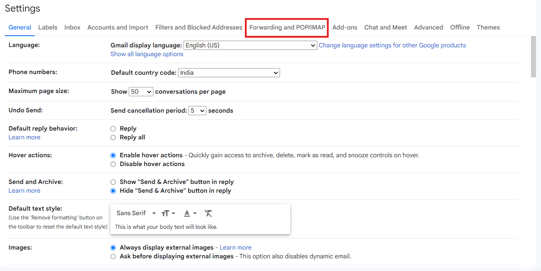Click the Undo Send label
Image resolution: width=541 pixels, height=271 pixels.
[x=25, y=110]
